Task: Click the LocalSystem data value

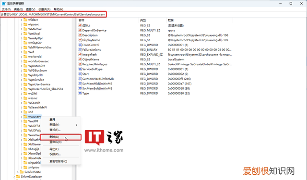Action: point(176,60)
